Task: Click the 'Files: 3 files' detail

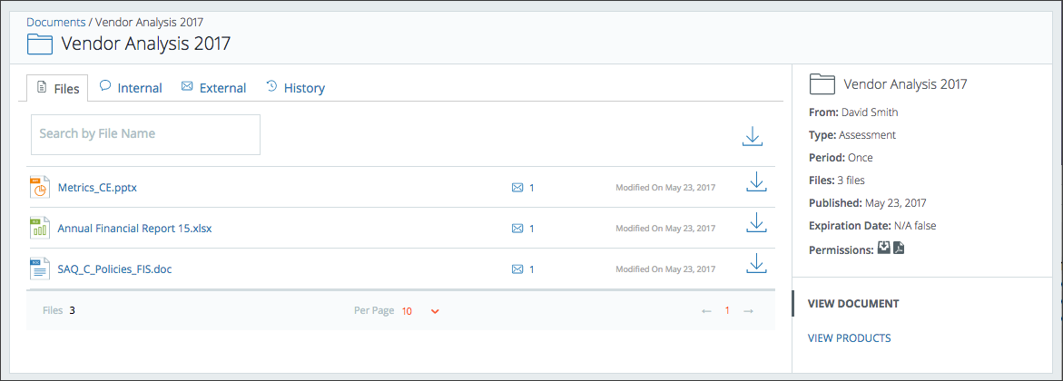Action: (837, 181)
